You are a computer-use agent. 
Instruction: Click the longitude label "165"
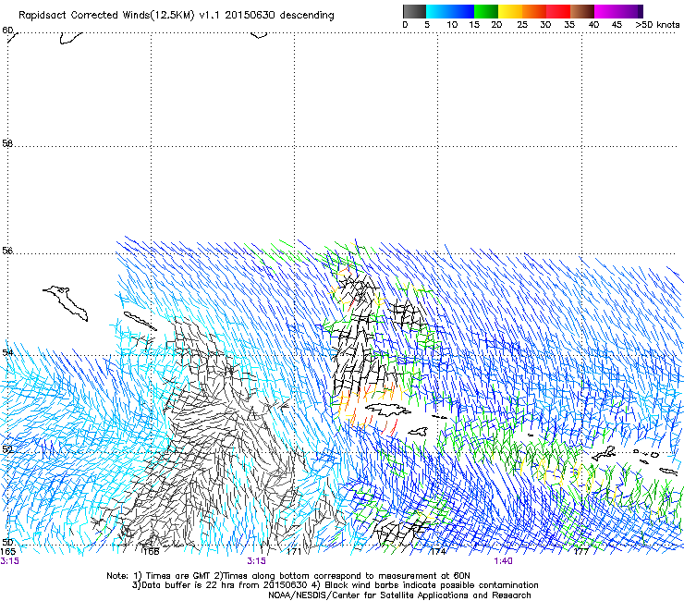[x=7, y=552]
